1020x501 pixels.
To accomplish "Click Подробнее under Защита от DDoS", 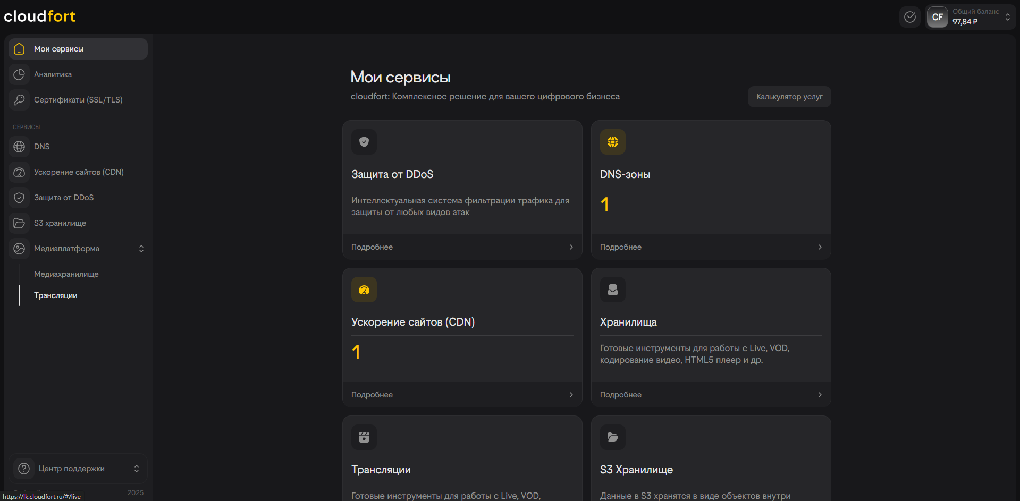I will point(372,247).
